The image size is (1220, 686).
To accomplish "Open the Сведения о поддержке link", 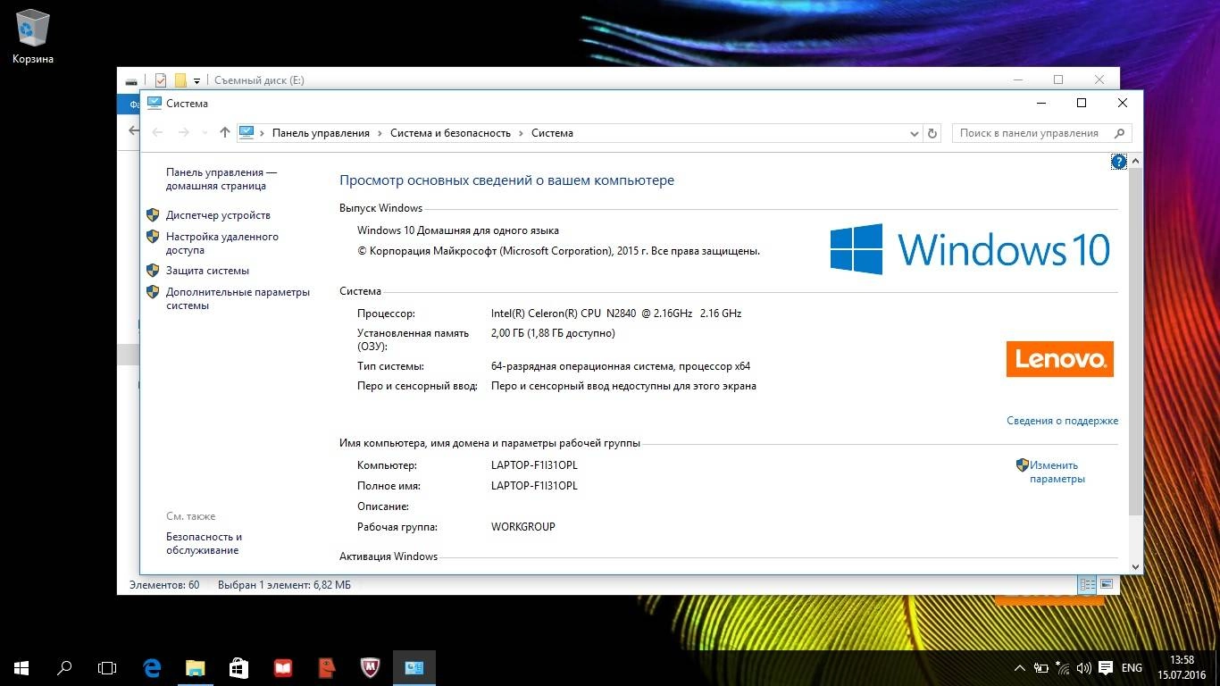I will pyautogui.click(x=1062, y=421).
